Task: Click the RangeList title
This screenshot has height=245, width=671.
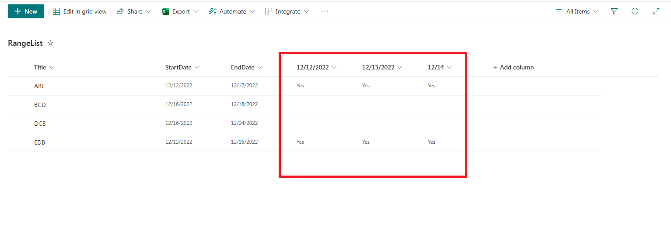Action: pos(25,43)
